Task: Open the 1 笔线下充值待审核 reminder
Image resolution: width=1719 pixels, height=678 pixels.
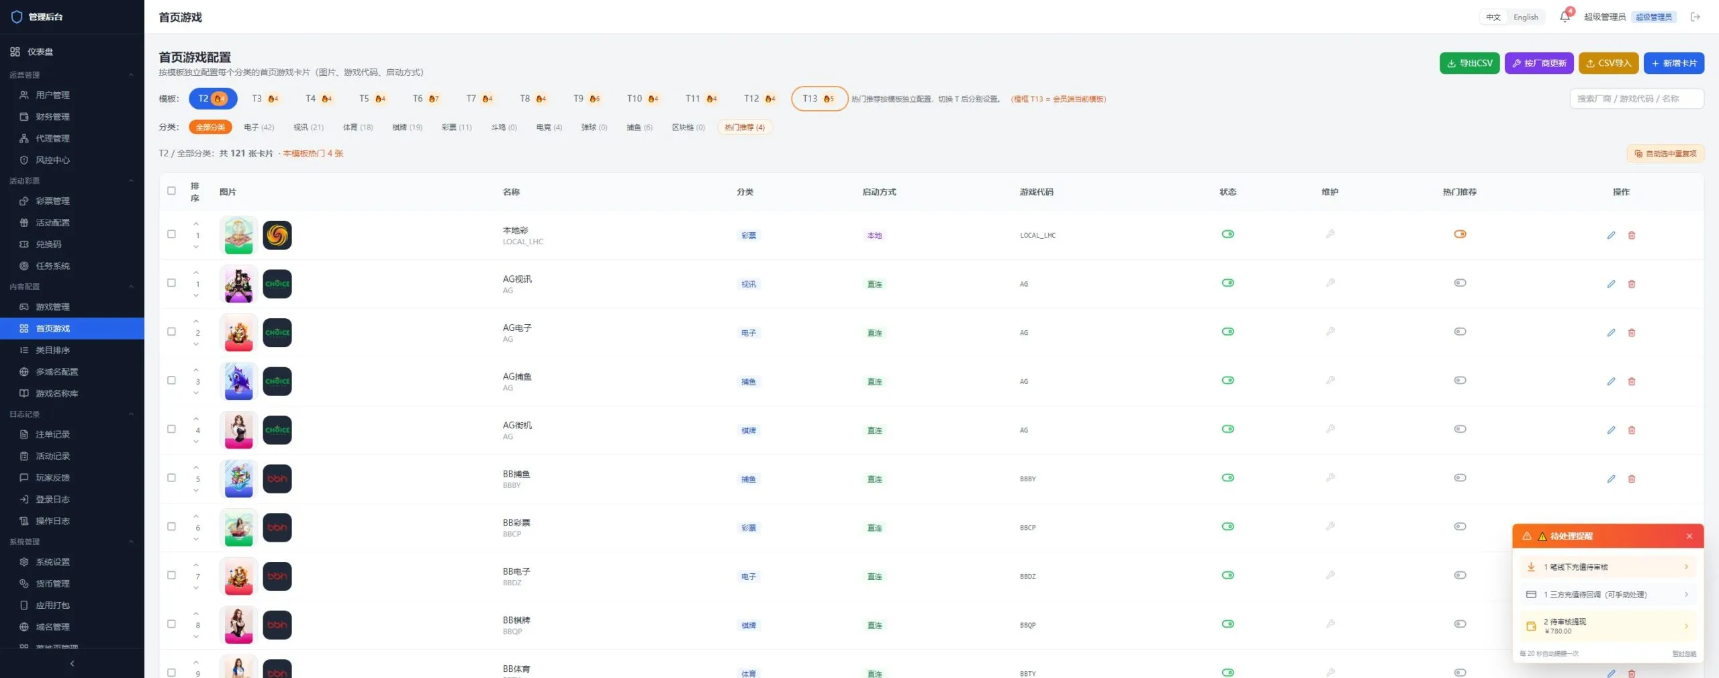Action: tap(1608, 567)
